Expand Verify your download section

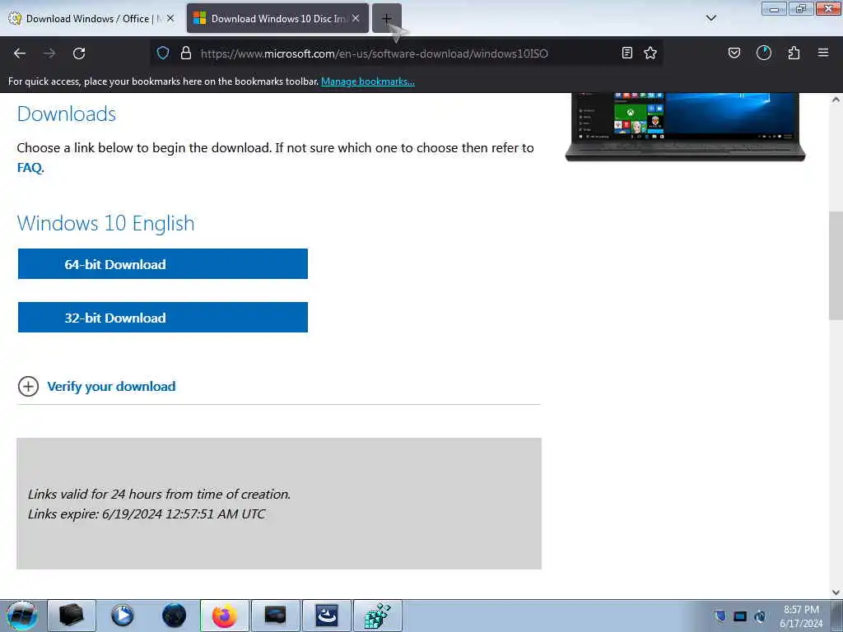[111, 387]
